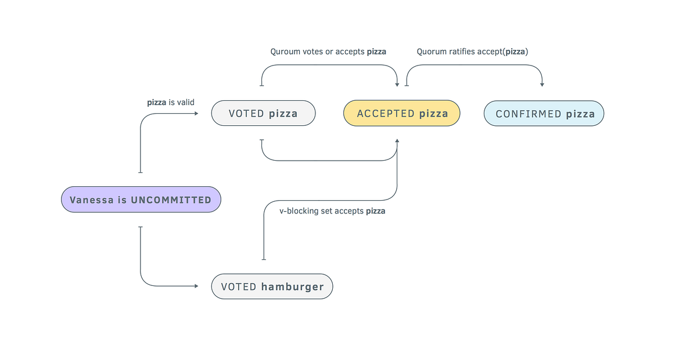Click T-bar start above VOTED hamburger node
The image size is (697, 348).
(264, 259)
